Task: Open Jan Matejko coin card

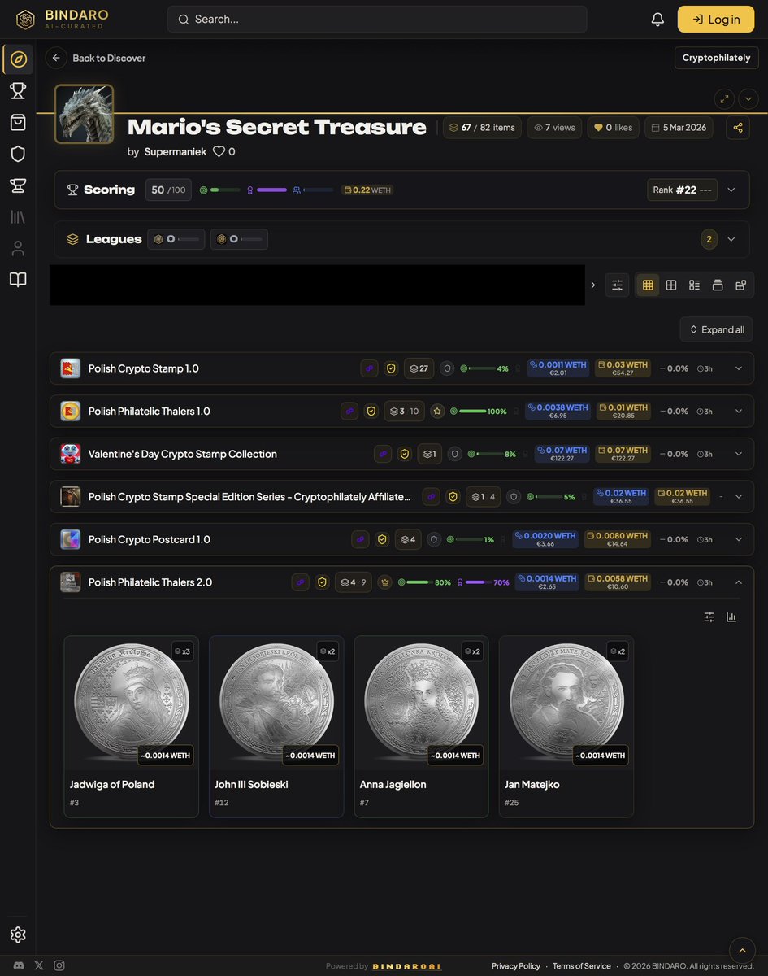Action: click(566, 726)
